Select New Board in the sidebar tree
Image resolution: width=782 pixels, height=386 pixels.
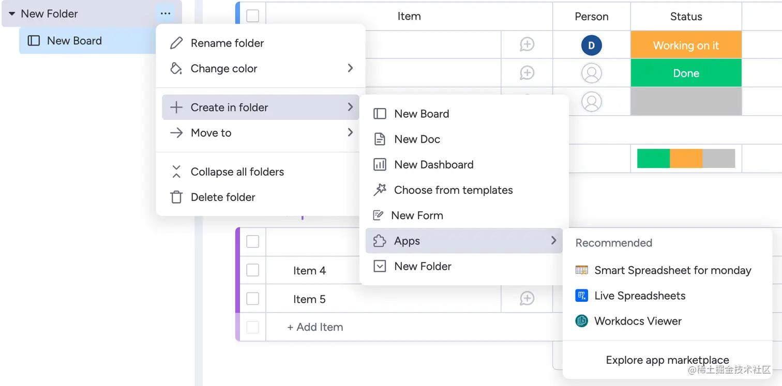click(74, 41)
